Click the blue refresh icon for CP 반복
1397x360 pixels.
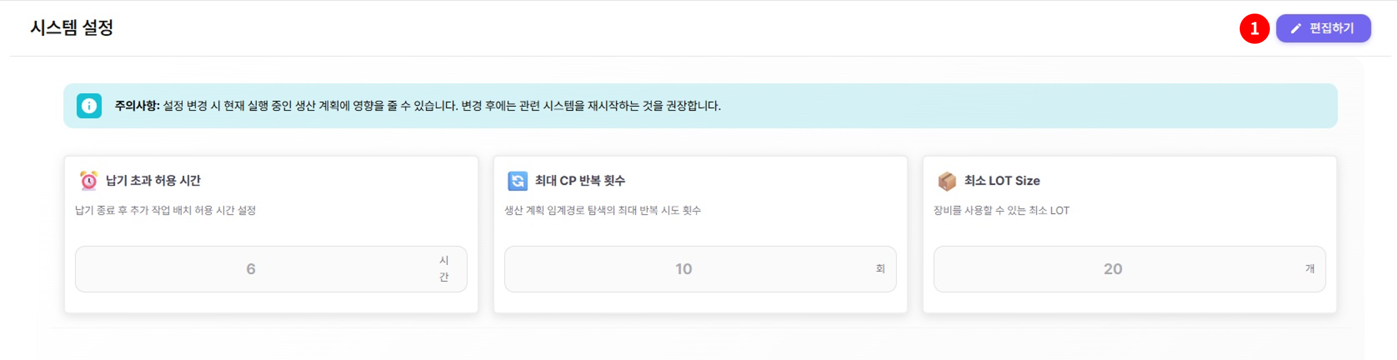(517, 180)
